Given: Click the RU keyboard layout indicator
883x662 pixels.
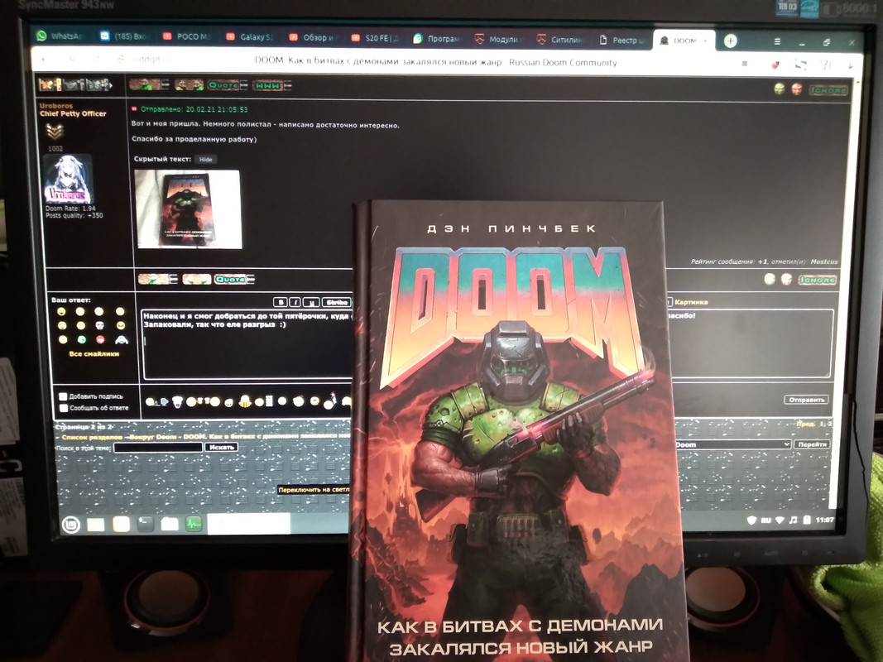Looking at the screenshot, I should coord(765,520).
